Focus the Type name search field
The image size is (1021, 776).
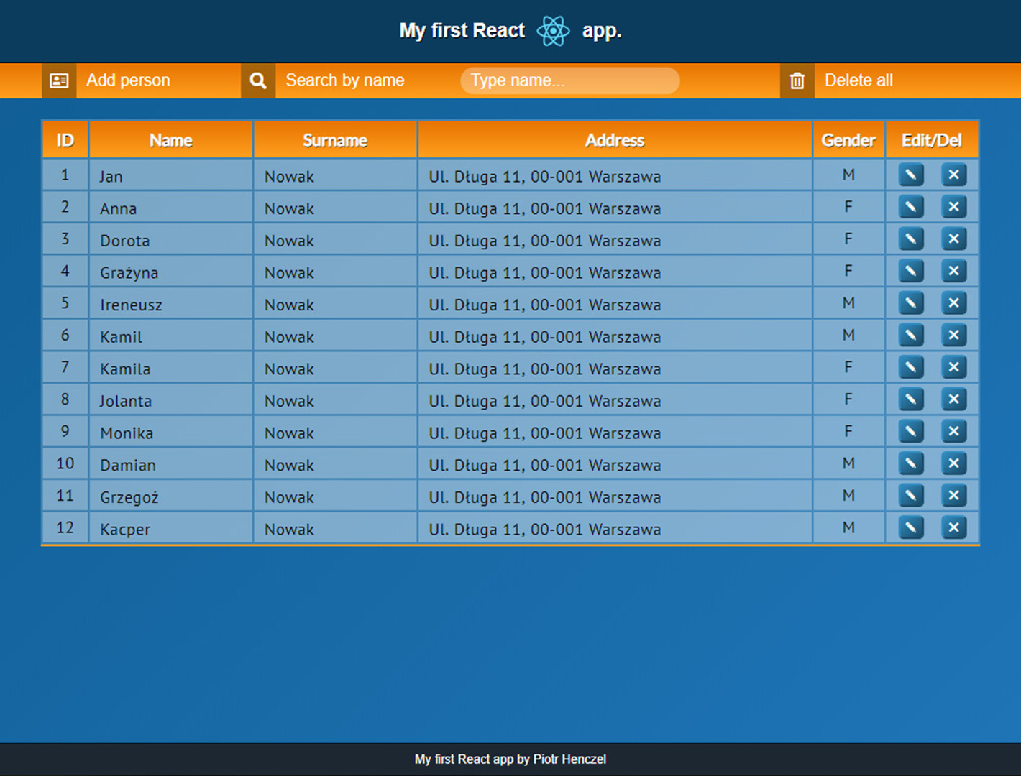[569, 80]
